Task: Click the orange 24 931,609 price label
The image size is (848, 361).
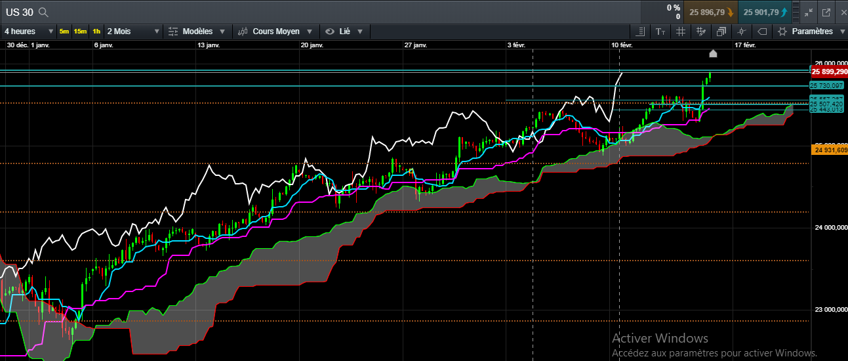Action: tap(830, 150)
